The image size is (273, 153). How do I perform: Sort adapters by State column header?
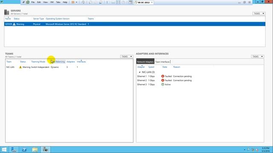tap(165, 67)
